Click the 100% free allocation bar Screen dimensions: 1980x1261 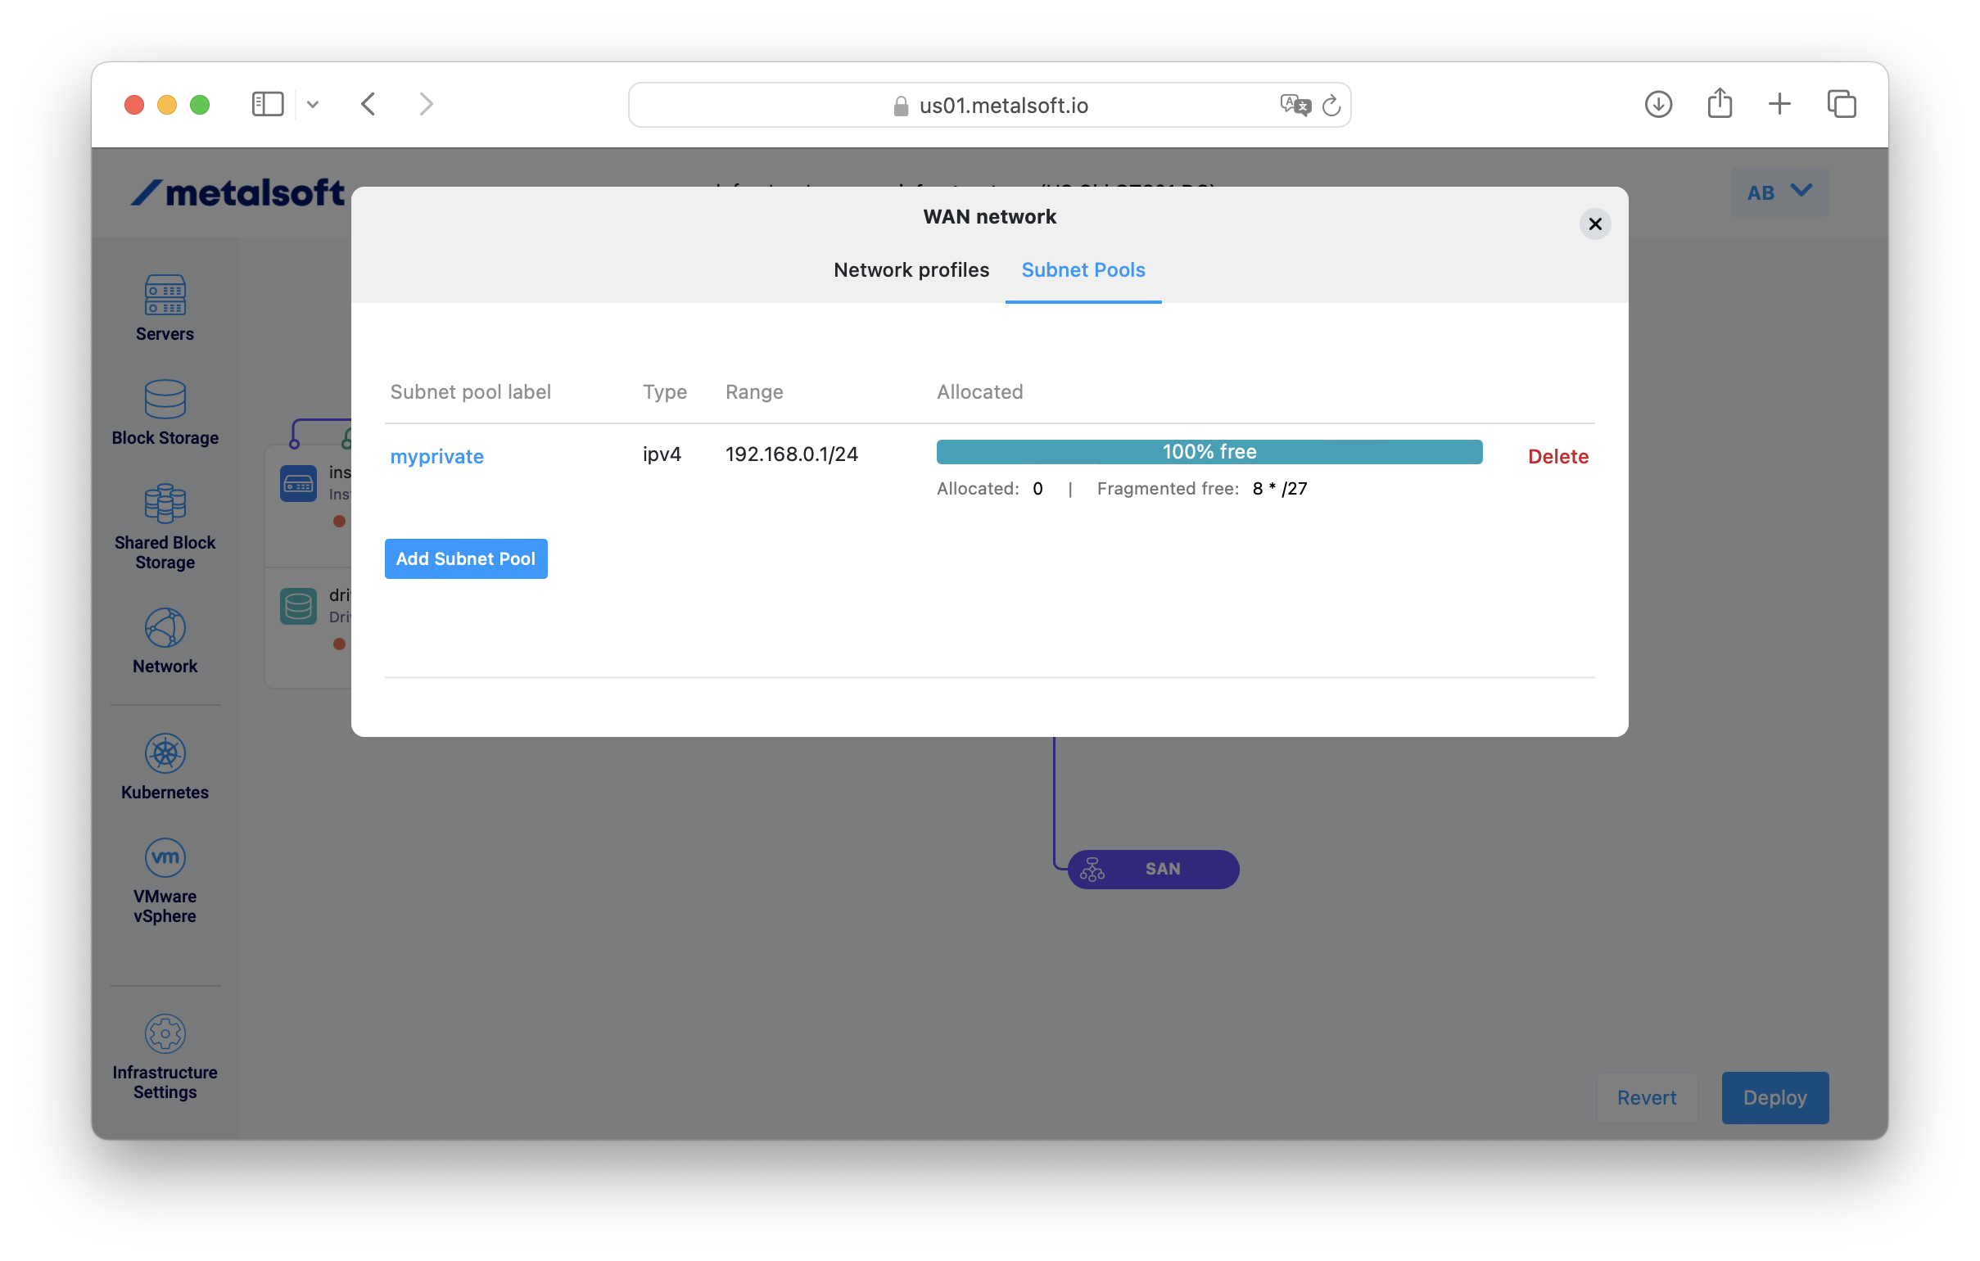(x=1209, y=452)
